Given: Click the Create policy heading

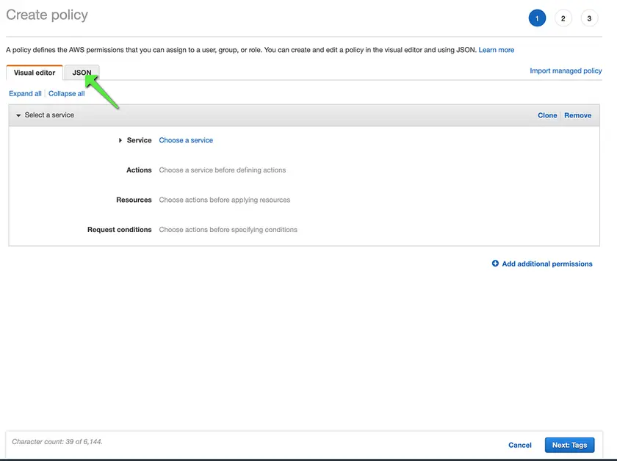Looking at the screenshot, I should click(x=47, y=15).
